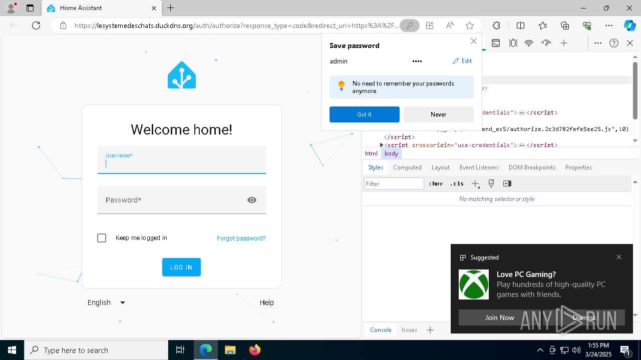Image resolution: width=641 pixels, height=360 pixels.
Task: Open the DevTools Performance gauge icon
Action: pos(546,43)
